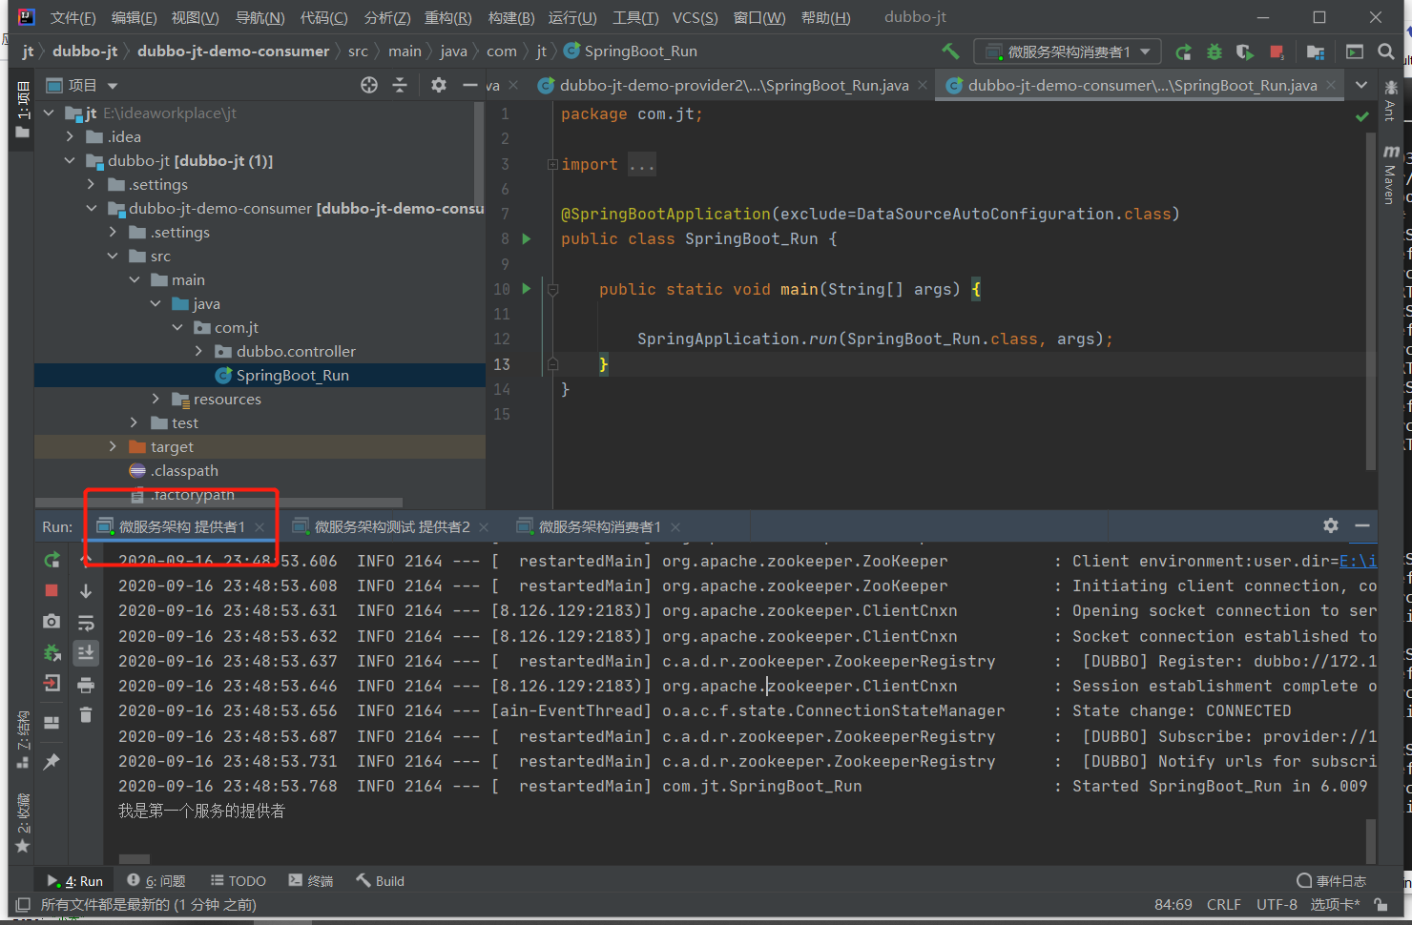This screenshot has width=1412, height=925.
Task: Collapse the dubbo-jt-demo-consumer module
Action: click(x=92, y=208)
